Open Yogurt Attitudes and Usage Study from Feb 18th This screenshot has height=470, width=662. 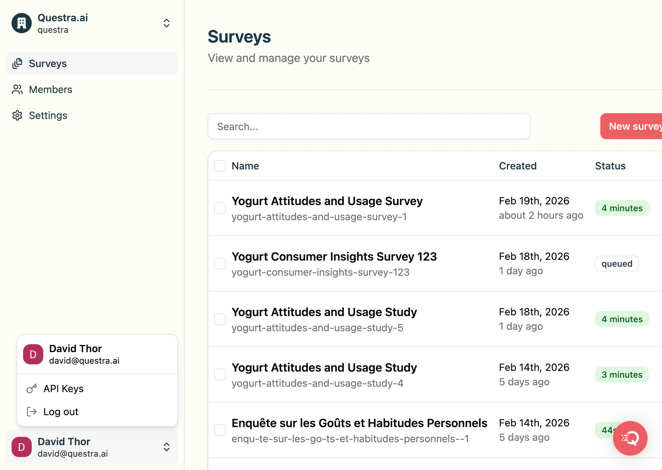coord(324,312)
